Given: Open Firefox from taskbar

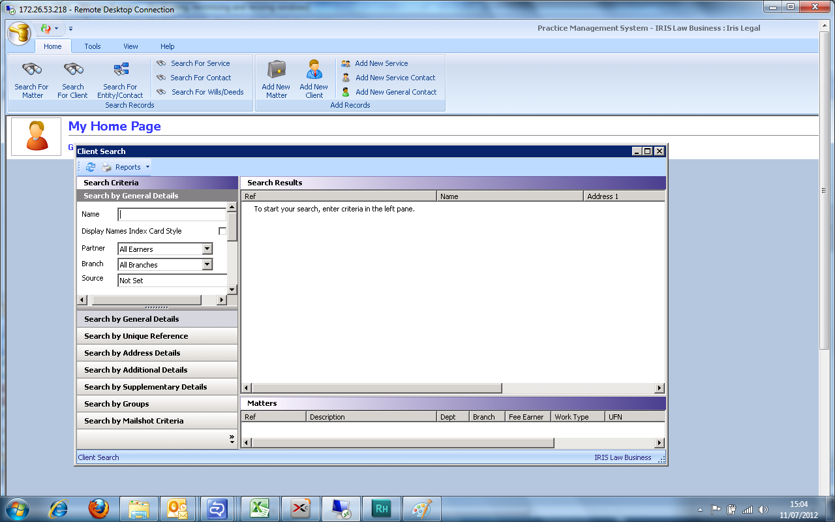Looking at the screenshot, I should (99, 508).
